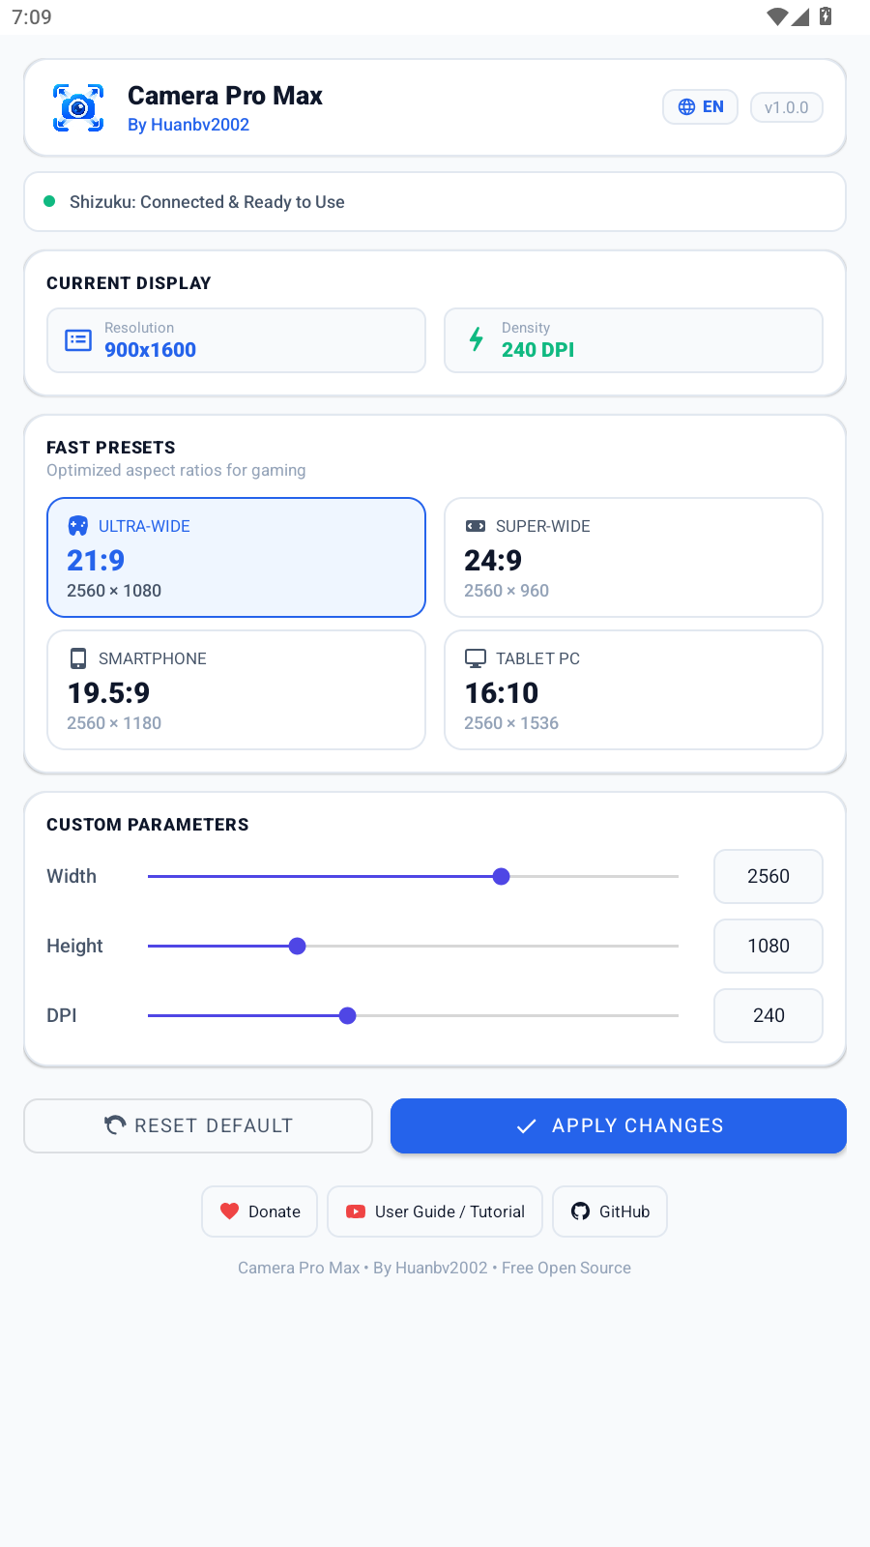Click the Width value field showing 2560
The image size is (870, 1547).
(x=768, y=877)
